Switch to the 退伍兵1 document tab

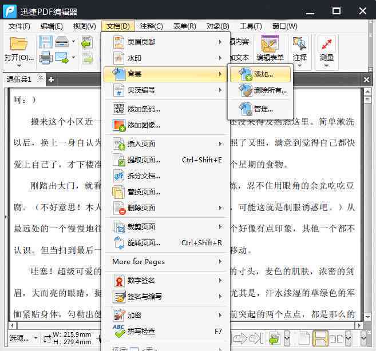(x=19, y=79)
